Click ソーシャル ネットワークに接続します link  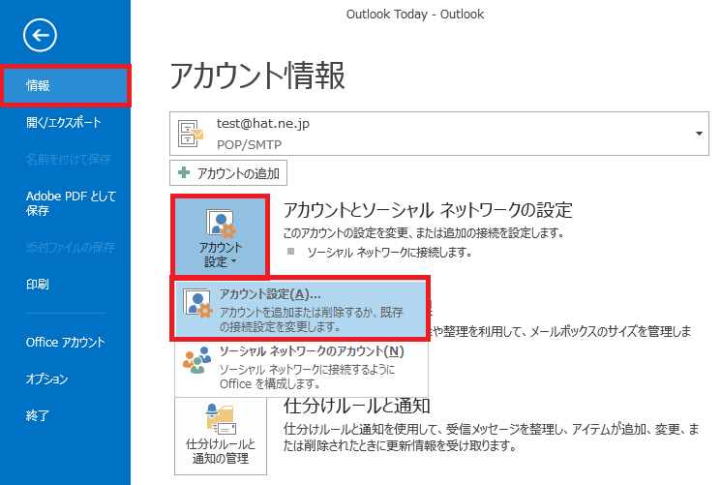(x=389, y=252)
